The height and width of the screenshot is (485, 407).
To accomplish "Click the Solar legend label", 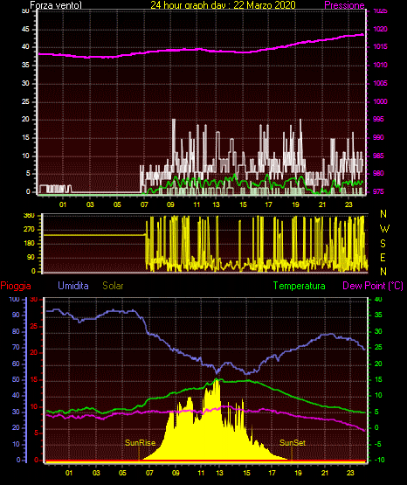I will point(113,286).
